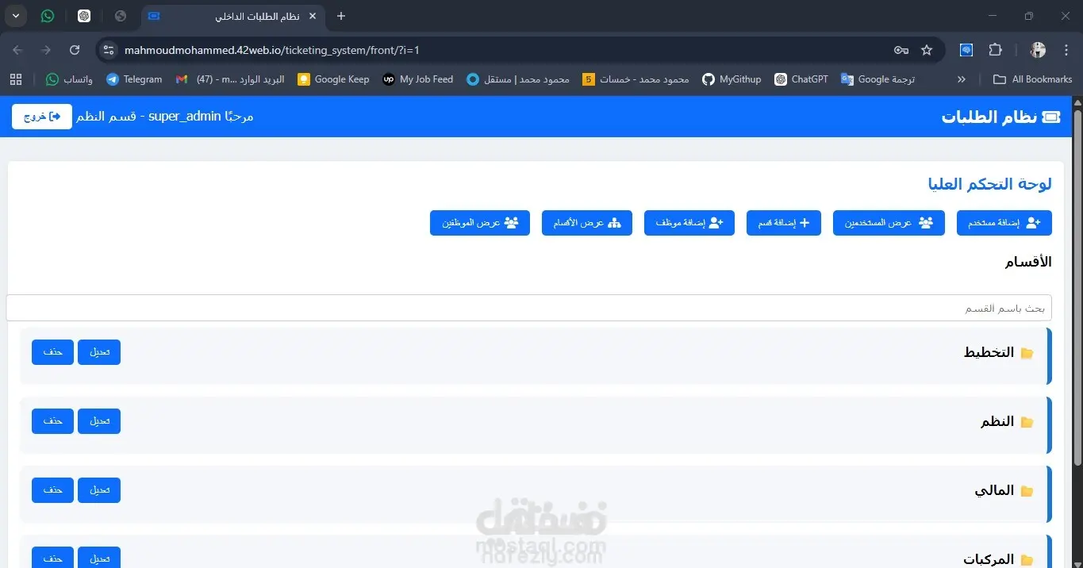Click the blue extension icon in toolbar
The image size is (1083, 568).
[x=966, y=50]
